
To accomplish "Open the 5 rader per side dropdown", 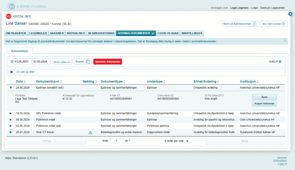I will tap(176, 141).
